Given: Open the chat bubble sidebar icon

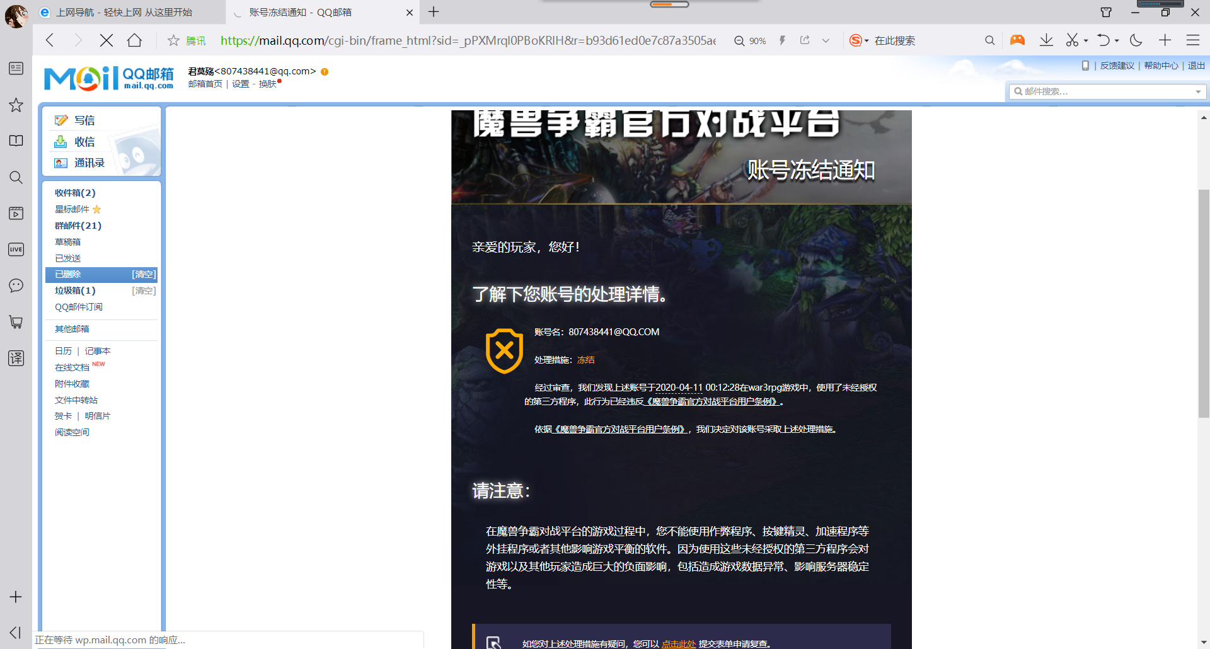Looking at the screenshot, I should tap(16, 285).
